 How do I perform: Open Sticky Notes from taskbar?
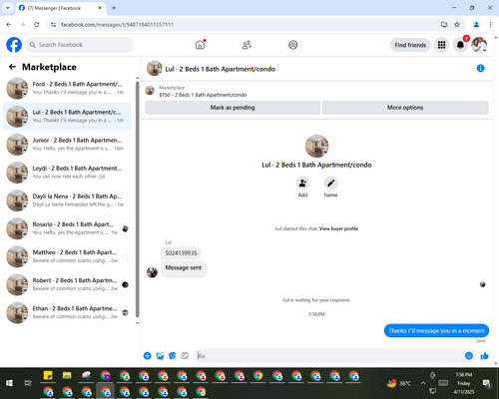tap(48, 376)
